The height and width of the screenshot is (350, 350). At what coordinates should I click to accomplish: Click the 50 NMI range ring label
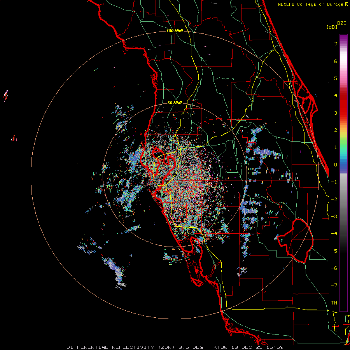(x=175, y=103)
